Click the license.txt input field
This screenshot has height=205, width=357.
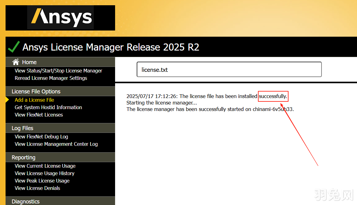229,69
